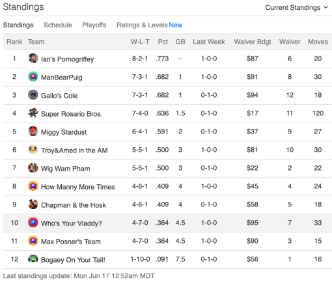
Task: Click Miggy Stardust team avatar
Action: pos(33,131)
